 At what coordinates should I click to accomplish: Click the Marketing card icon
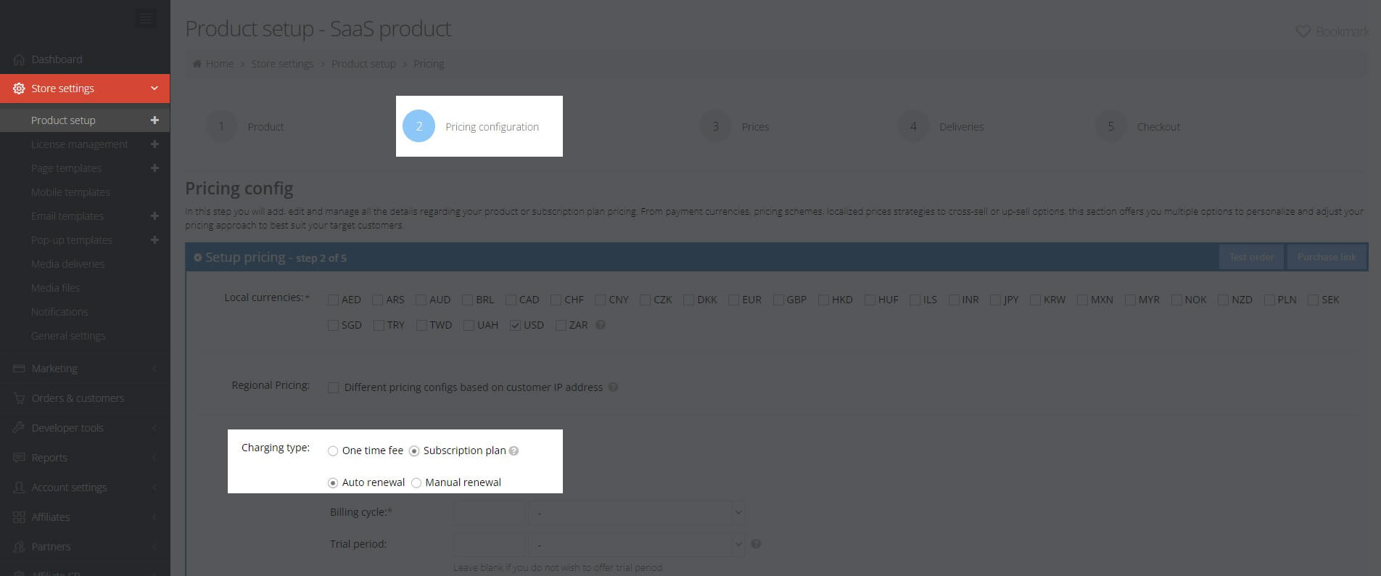19,369
